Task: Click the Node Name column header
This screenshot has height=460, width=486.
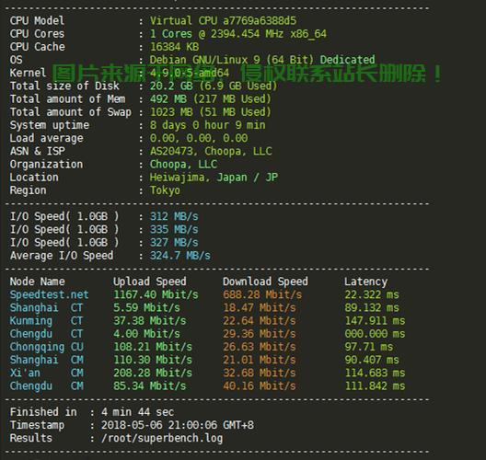Action: point(37,282)
